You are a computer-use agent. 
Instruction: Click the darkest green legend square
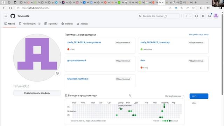point(170,121)
